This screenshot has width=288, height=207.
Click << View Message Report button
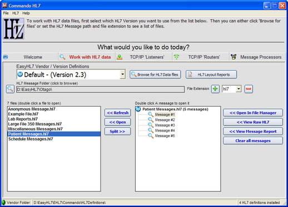253,132
